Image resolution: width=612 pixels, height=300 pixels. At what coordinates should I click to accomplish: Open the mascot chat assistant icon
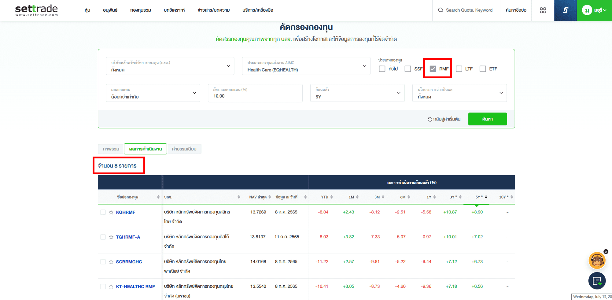click(596, 261)
